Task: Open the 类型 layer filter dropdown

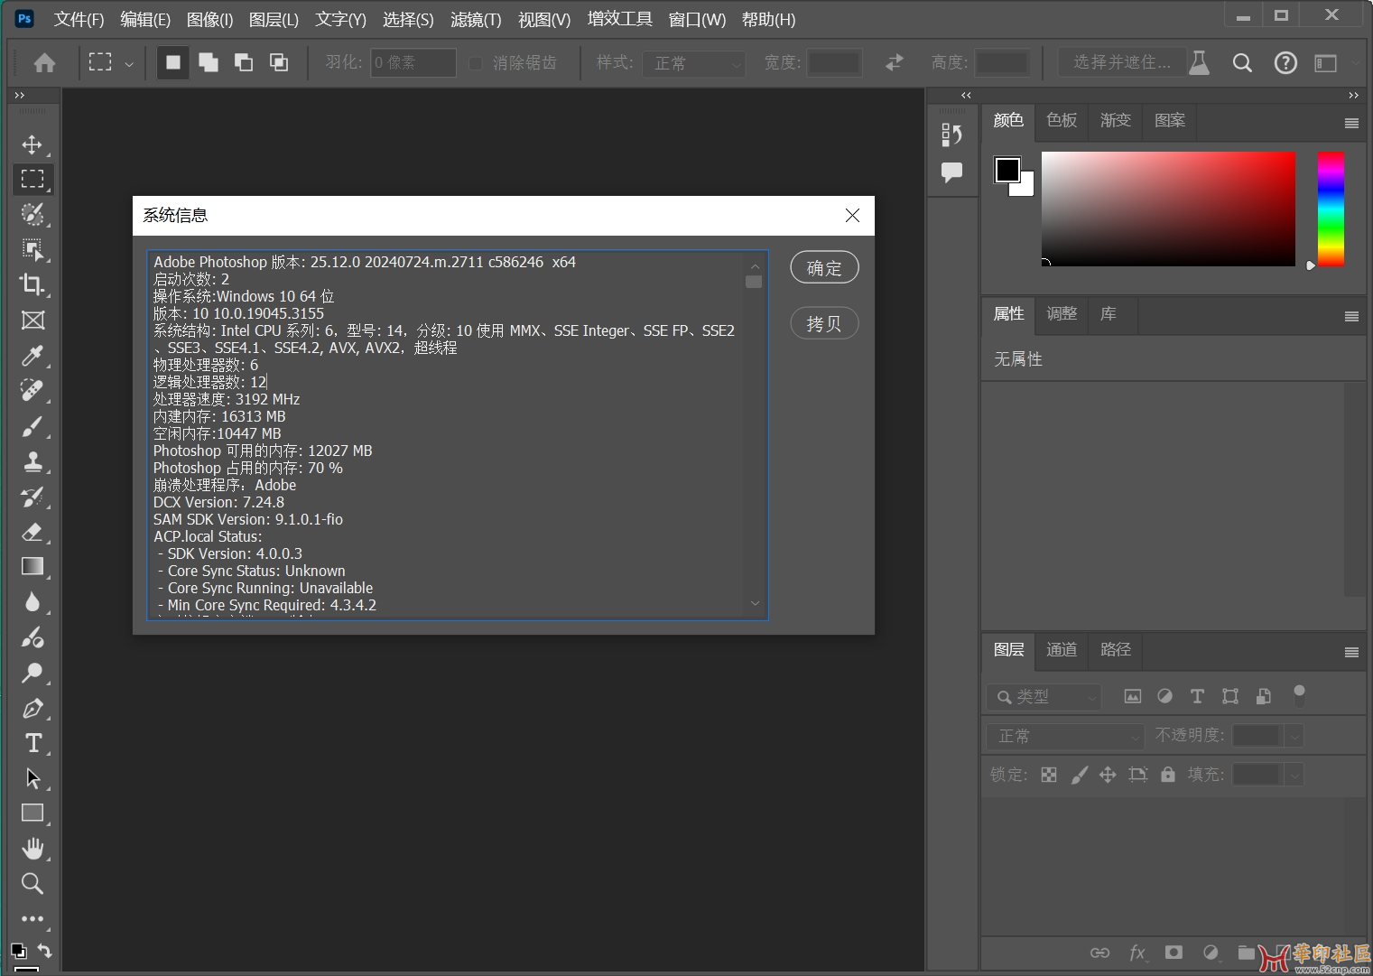Action: (1044, 697)
